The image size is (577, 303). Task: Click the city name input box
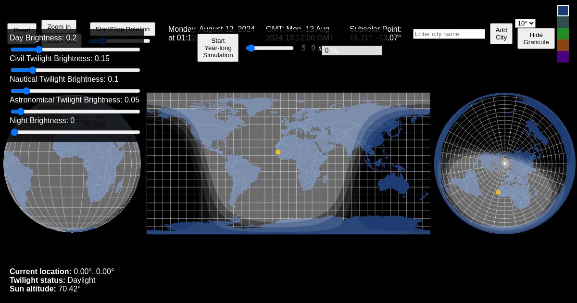click(x=449, y=34)
